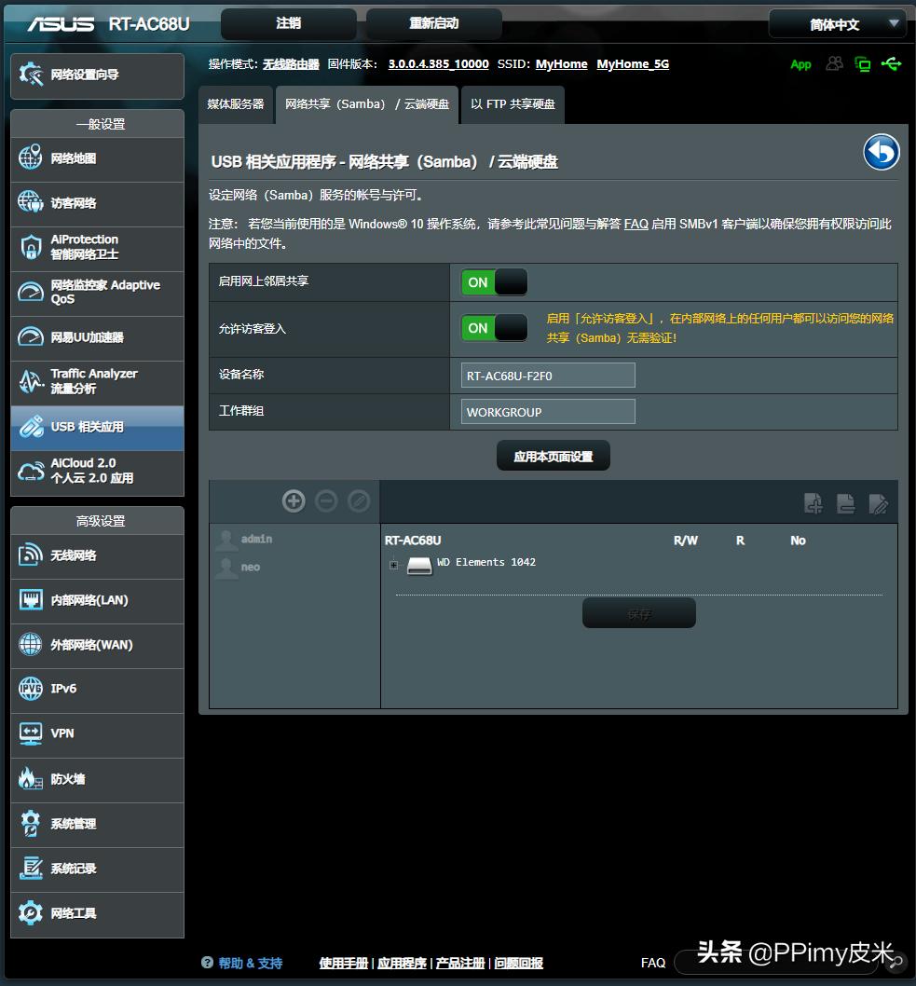
Task: Open the FAQ link in the notice
Action: 636,224
